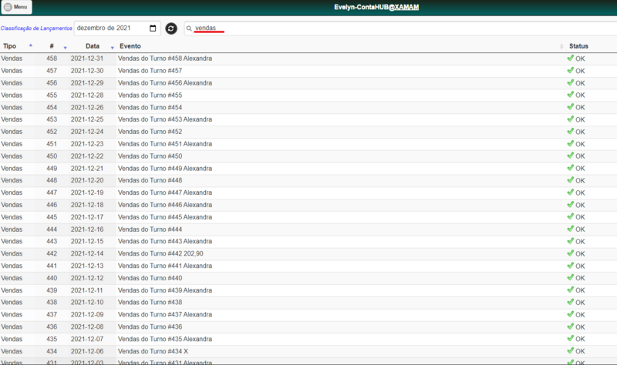Click green checkmark for turno #445
This screenshot has height=365, width=617.
tap(571, 216)
